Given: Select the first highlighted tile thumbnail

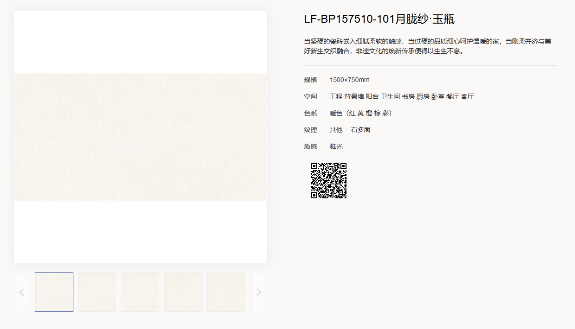Looking at the screenshot, I should (54, 292).
